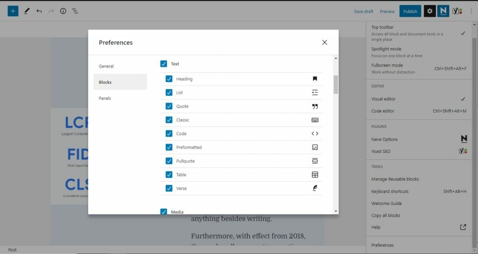This screenshot has height=254, width=478.
Task: Undo the last change
Action: point(39,11)
